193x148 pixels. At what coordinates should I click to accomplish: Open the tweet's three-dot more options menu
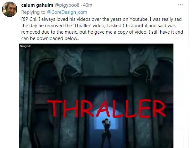(180, 5)
